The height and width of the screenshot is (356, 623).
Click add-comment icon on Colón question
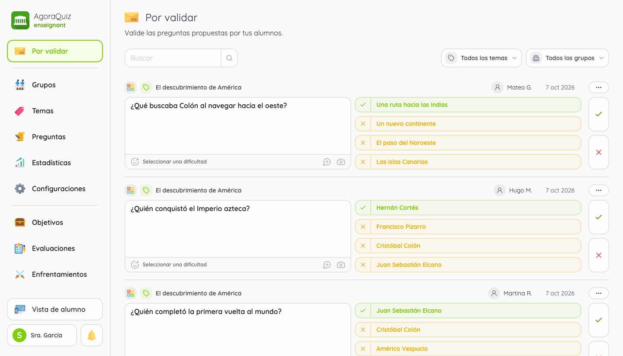(x=327, y=162)
